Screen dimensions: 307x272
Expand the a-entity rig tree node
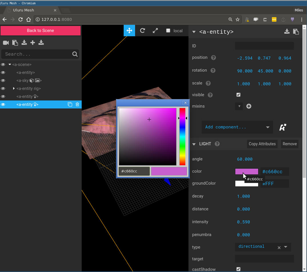click(x=14, y=88)
